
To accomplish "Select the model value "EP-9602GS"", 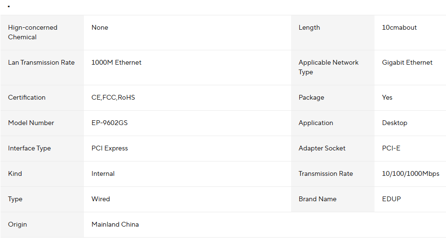I will (x=109, y=123).
